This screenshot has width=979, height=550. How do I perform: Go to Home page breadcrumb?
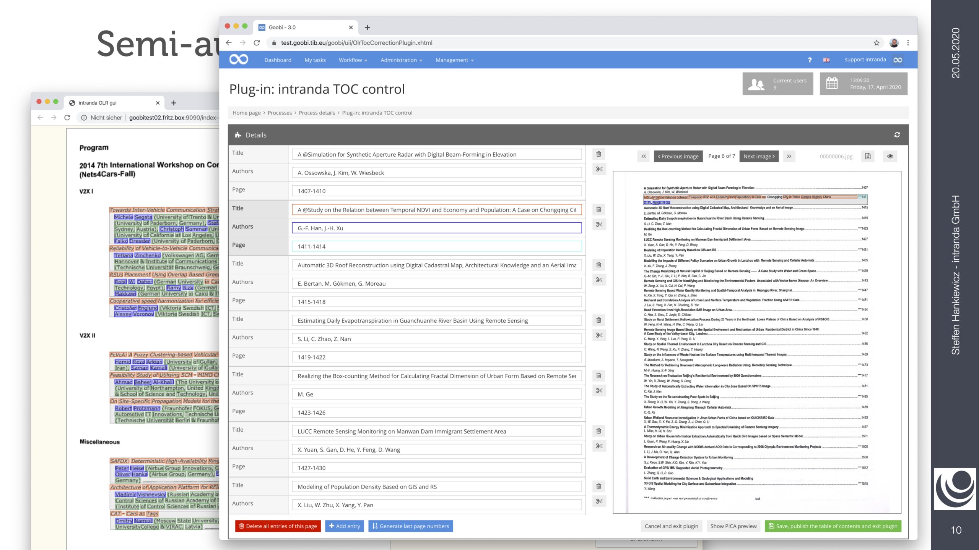(247, 113)
